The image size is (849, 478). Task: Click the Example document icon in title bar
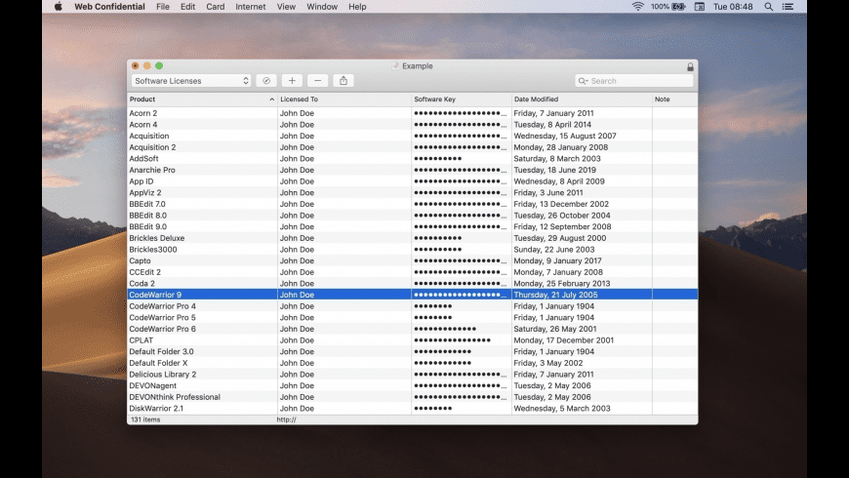(x=395, y=66)
